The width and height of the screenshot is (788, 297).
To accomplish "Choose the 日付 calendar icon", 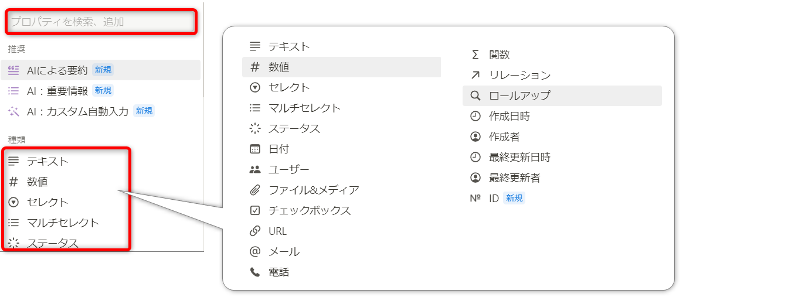I will (x=254, y=149).
